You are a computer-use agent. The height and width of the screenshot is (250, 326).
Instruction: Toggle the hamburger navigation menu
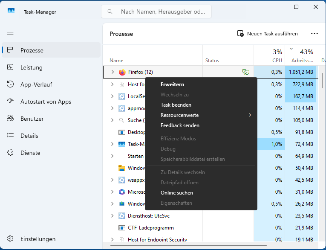[x=10, y=33]
